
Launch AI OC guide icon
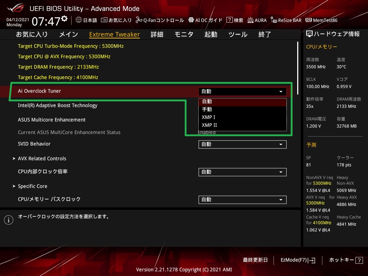click(x=191, y=20)
